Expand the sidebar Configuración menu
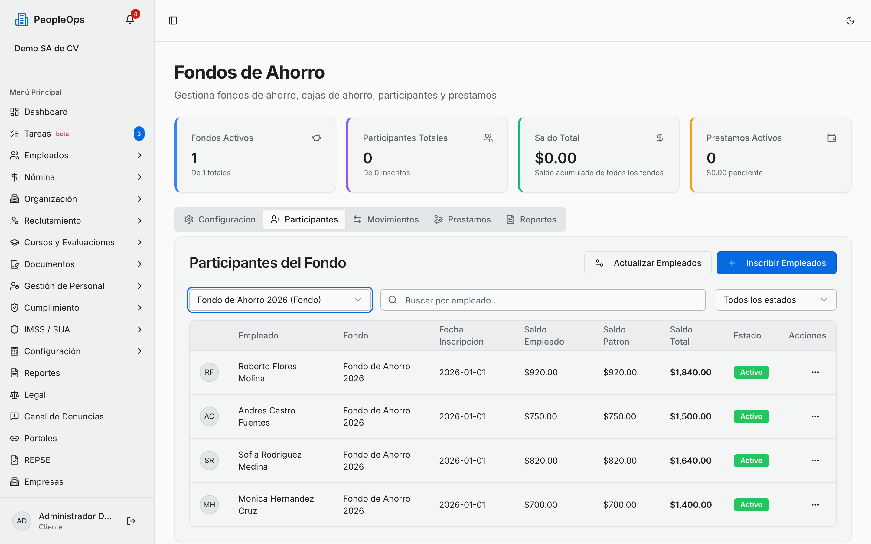This screenshot has width=871, height=544. [x=77, y=351]
